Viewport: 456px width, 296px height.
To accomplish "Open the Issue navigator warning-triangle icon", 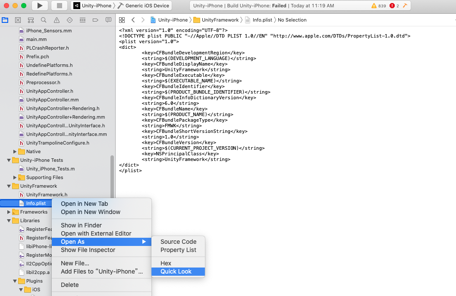I will click(57, 20).
